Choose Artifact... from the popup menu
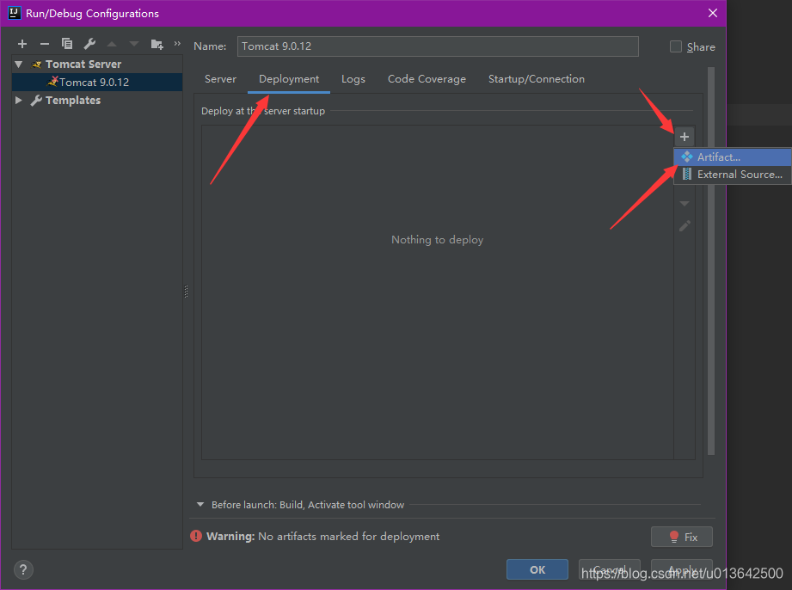The height and width of the screenshot is (590, 792). coord(733,157)
